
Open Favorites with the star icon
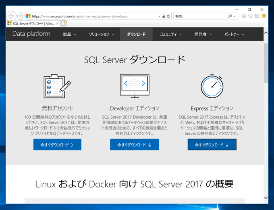pos(251,16)
